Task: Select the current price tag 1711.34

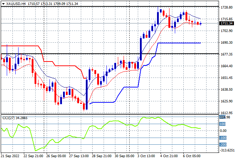Action: click(226, 23)
